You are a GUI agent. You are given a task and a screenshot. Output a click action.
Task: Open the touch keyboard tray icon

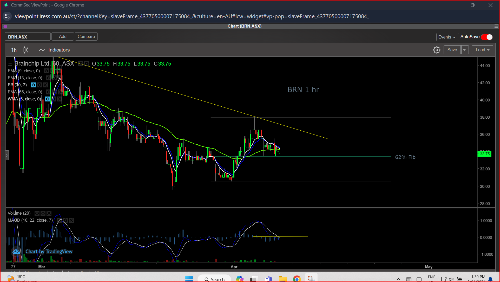(409, 279)
